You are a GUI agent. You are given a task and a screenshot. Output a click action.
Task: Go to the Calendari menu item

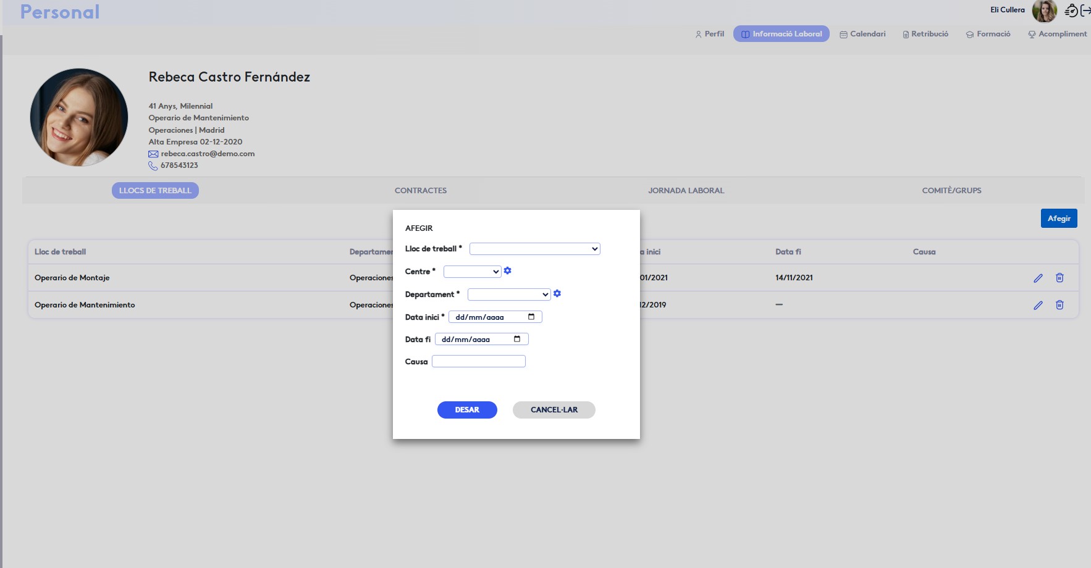click(x=862, y=34)
